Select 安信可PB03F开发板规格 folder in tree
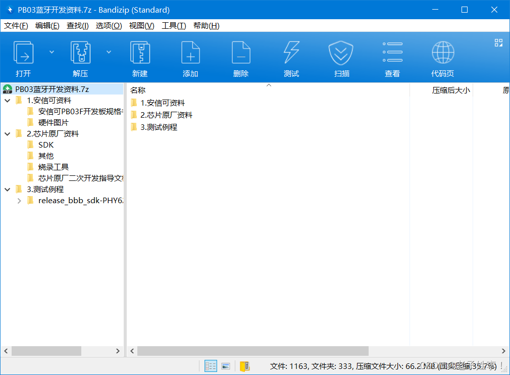 point(80,112)
